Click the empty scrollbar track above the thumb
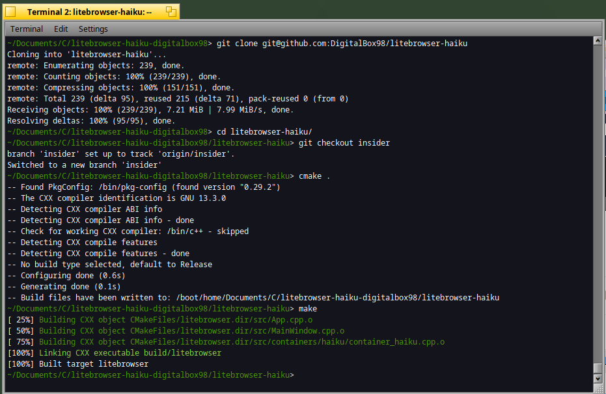This screenshot has width=606, height=394. click(598, 195)
